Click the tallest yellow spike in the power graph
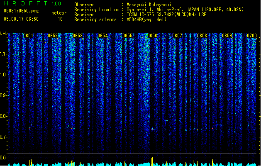The width and height of the screenshot is (261, 166). pos(152,160)
